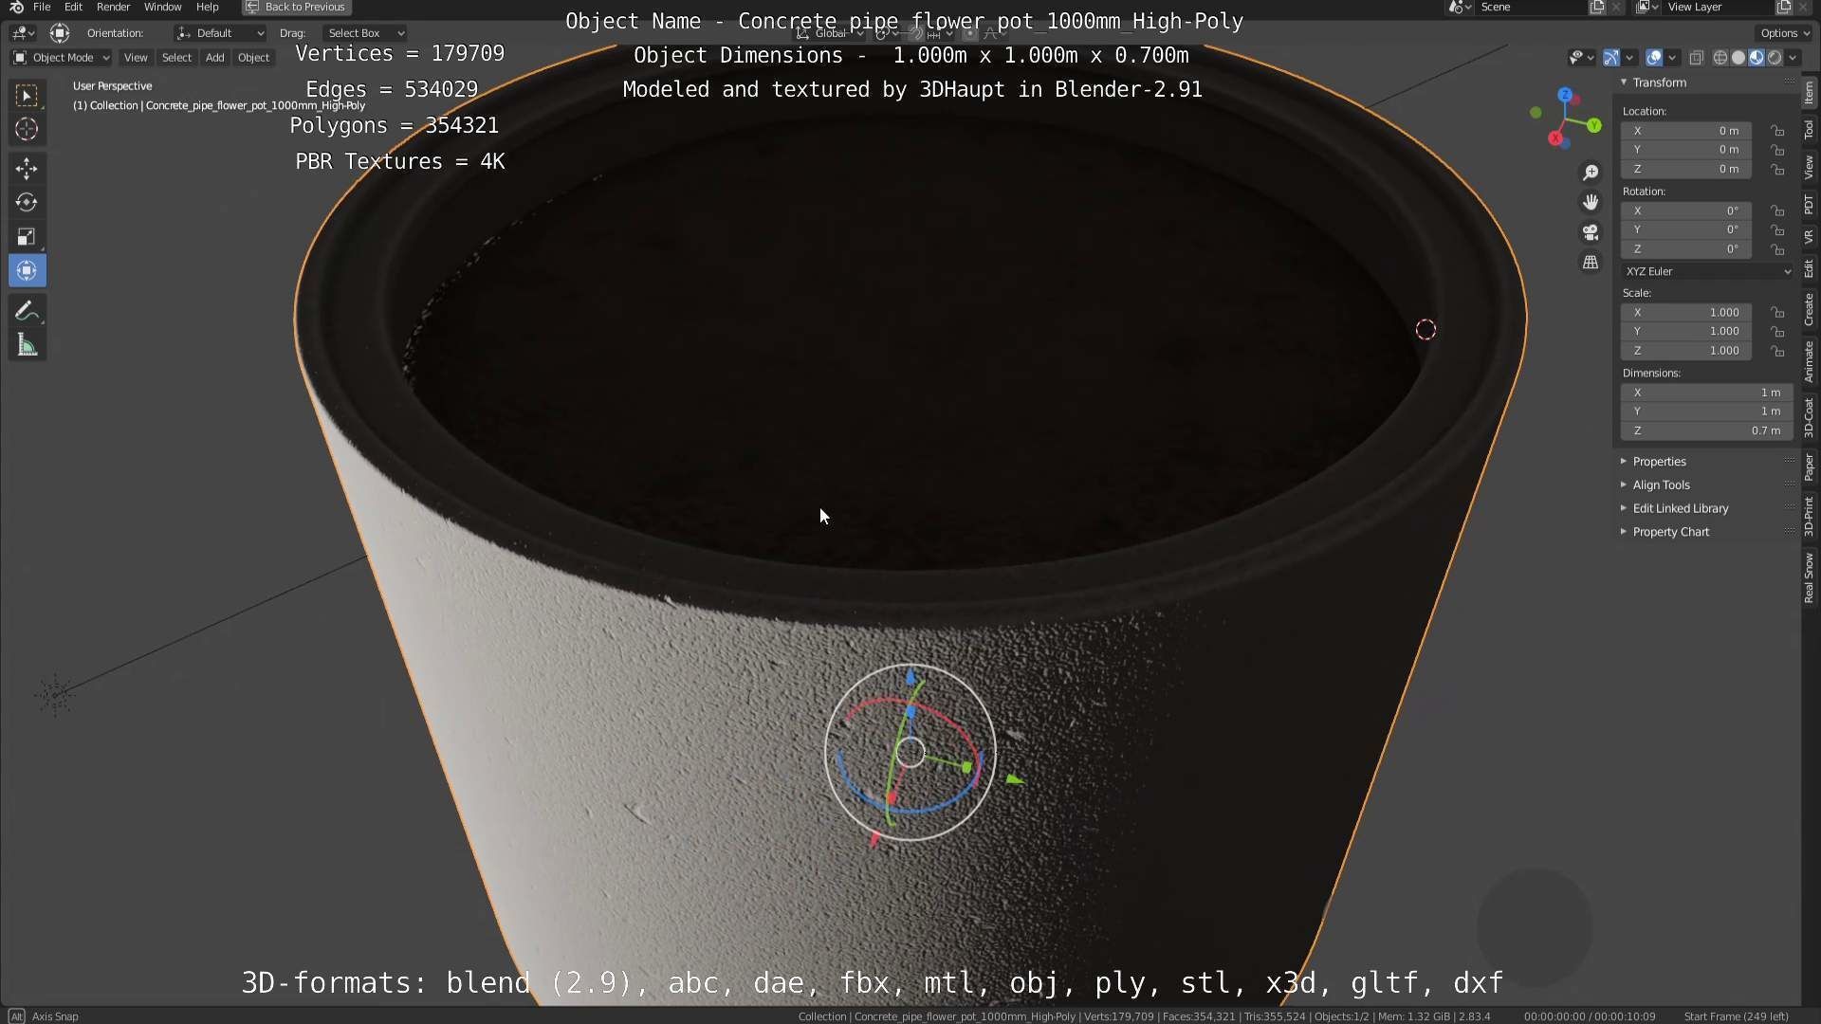Click the Transform tool header icon
This screenshot has width=1821, height=1024.
coord(60,33)
